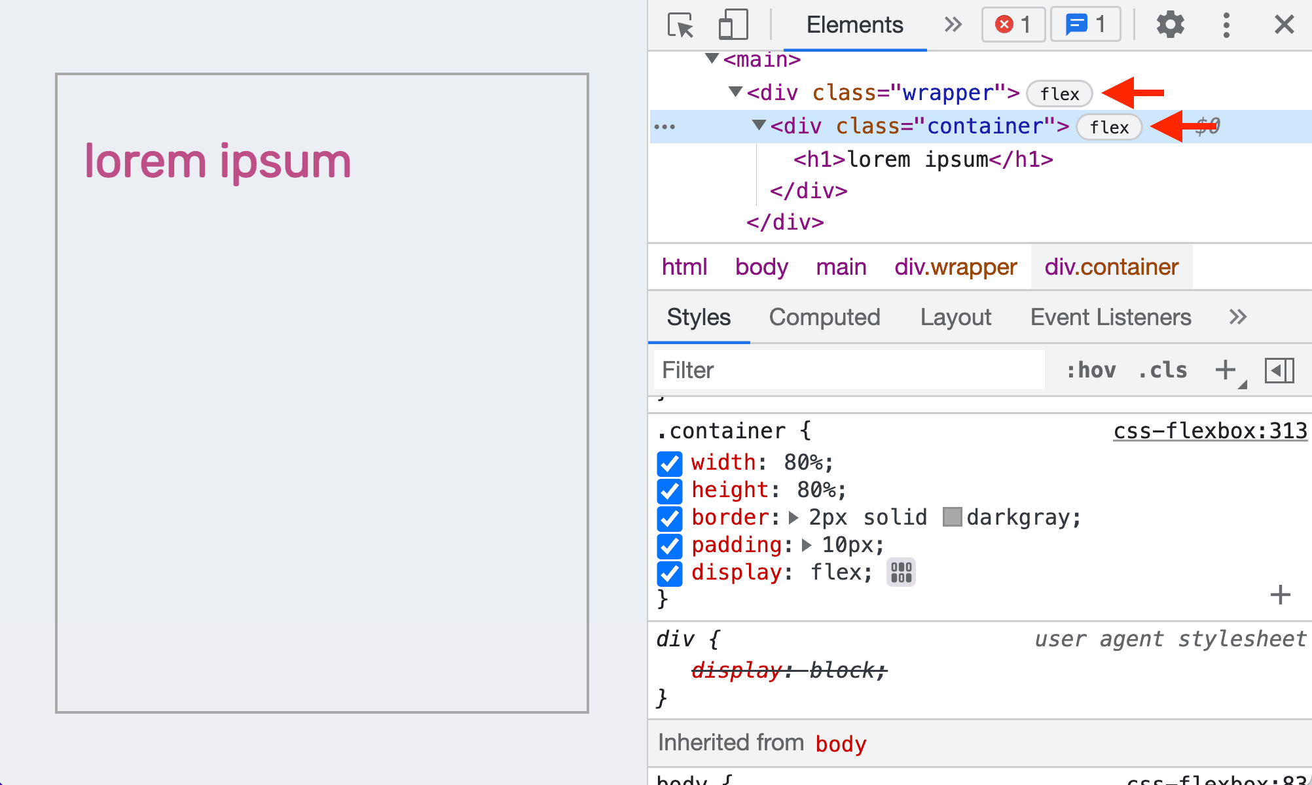Click the element picker icon

(x=681, y=24)
